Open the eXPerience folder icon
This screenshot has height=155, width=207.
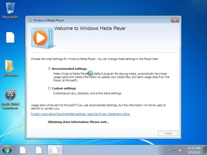(x=10, y=68)
